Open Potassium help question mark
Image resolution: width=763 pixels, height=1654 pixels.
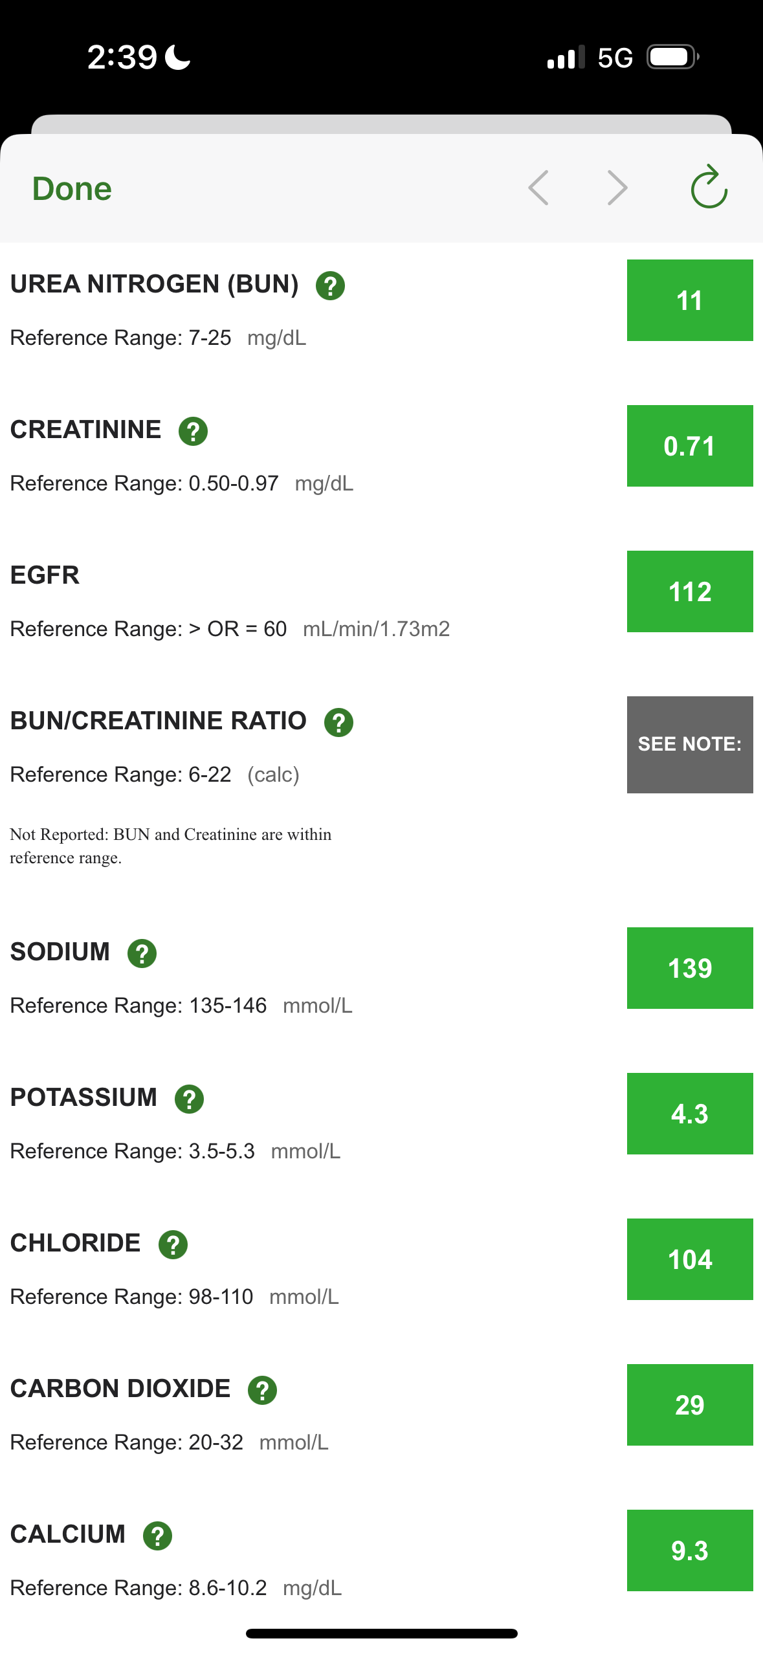tap(189, 1099)
